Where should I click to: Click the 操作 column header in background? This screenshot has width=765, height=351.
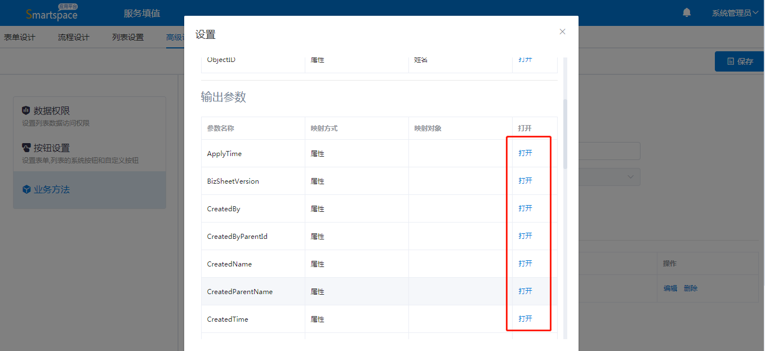point(670,264)
